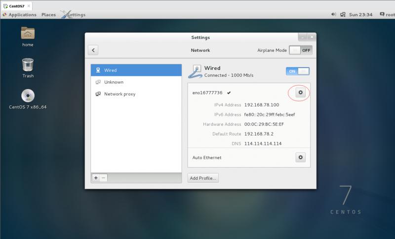The height and width of the screenshot is (239, 395).
Task: Go back with the arrow button
Action: click(93, 50)
